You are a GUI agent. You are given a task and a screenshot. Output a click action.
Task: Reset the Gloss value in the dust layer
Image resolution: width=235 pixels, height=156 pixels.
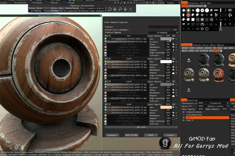(173, 44)
